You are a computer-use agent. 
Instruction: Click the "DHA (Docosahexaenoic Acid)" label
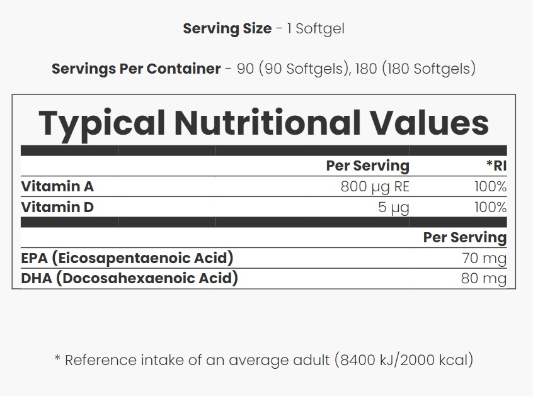pyautogui.click(x=129, y=278)
